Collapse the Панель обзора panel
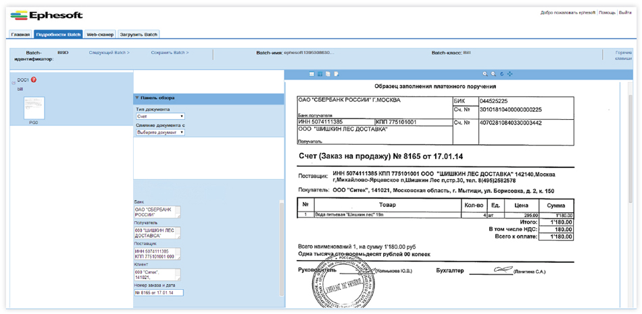 tap(137, 98)
